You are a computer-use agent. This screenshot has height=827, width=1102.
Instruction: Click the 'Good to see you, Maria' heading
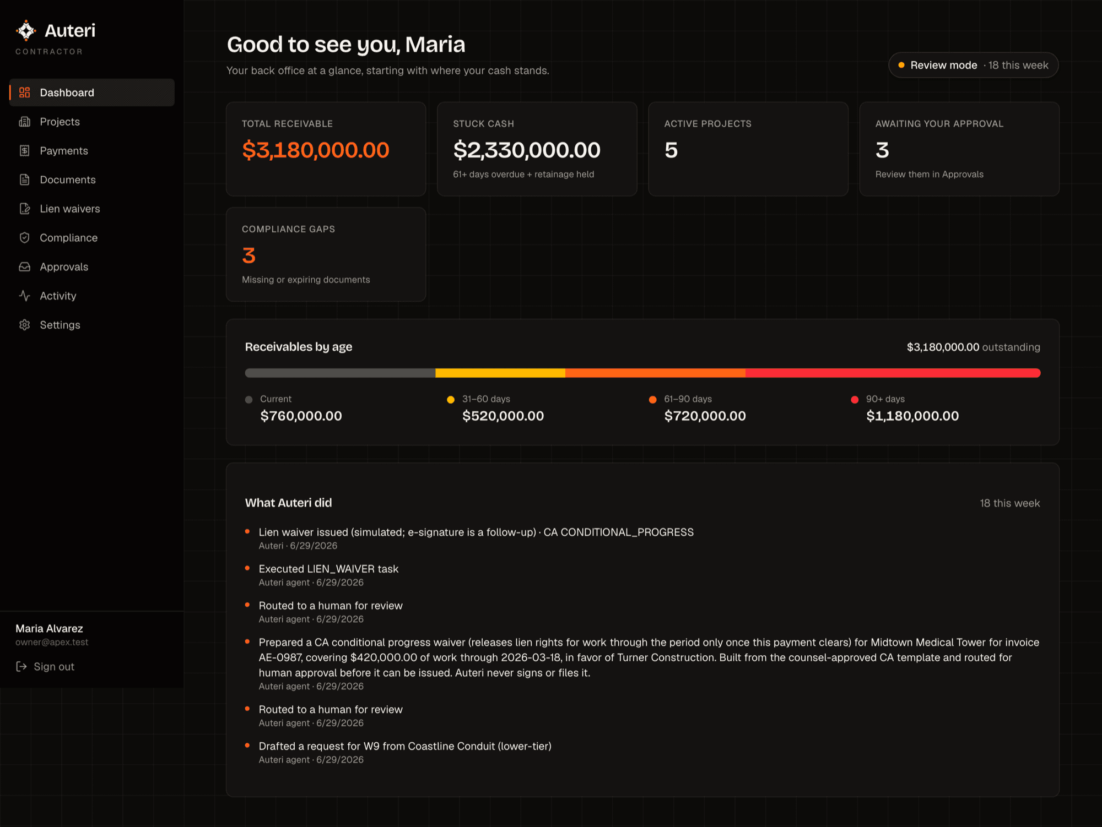point(346,45)
